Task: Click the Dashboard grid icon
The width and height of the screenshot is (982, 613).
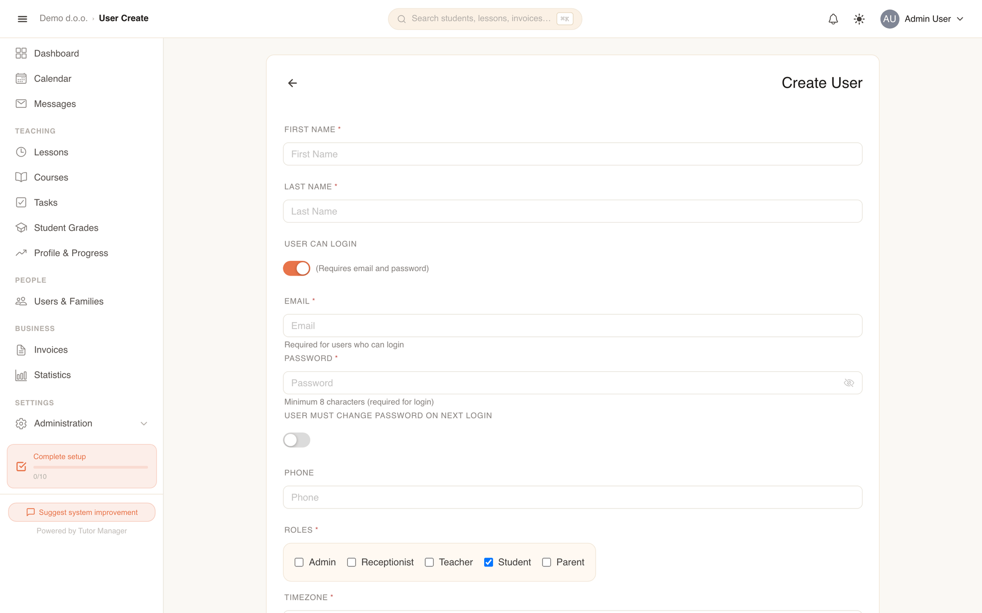Action: click(x=21, y=53)
